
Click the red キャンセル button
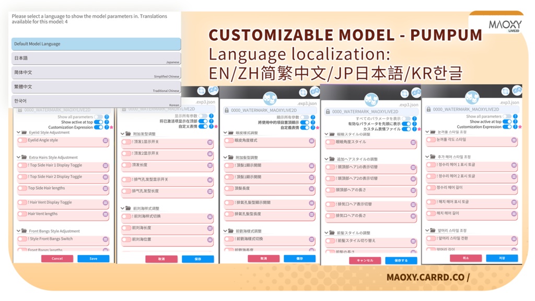[365, 260]
